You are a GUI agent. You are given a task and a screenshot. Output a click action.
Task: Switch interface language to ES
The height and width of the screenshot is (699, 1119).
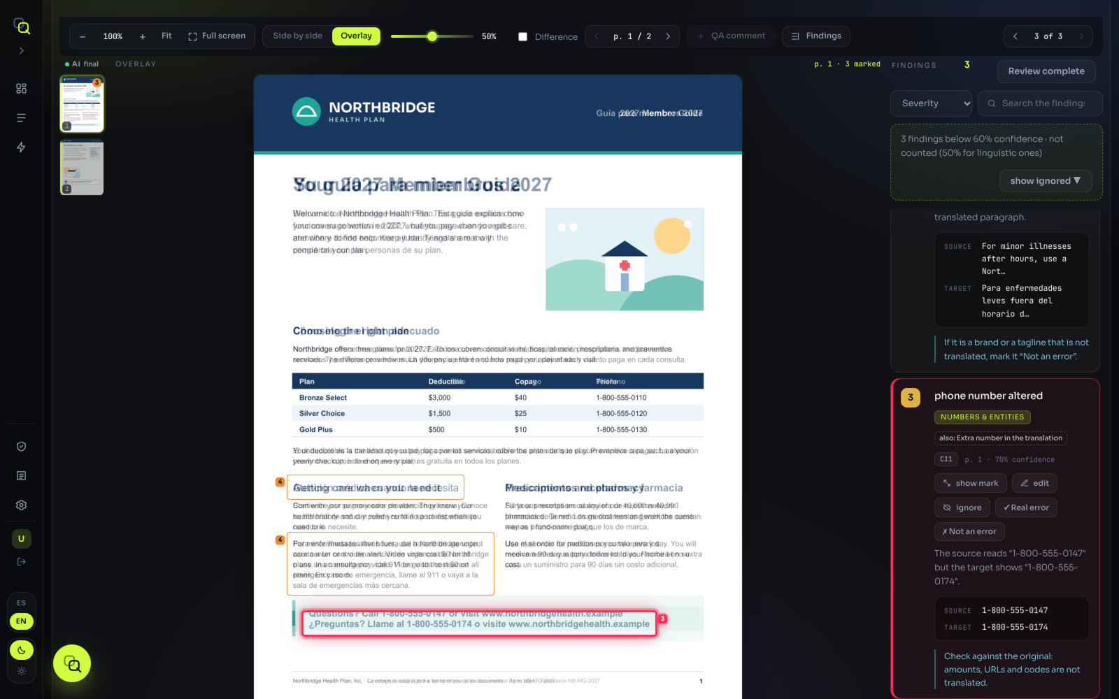click(x=22, y=603)
